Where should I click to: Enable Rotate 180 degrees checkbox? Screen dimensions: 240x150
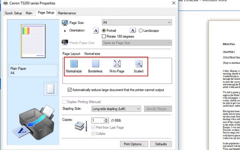coord(104,36)
